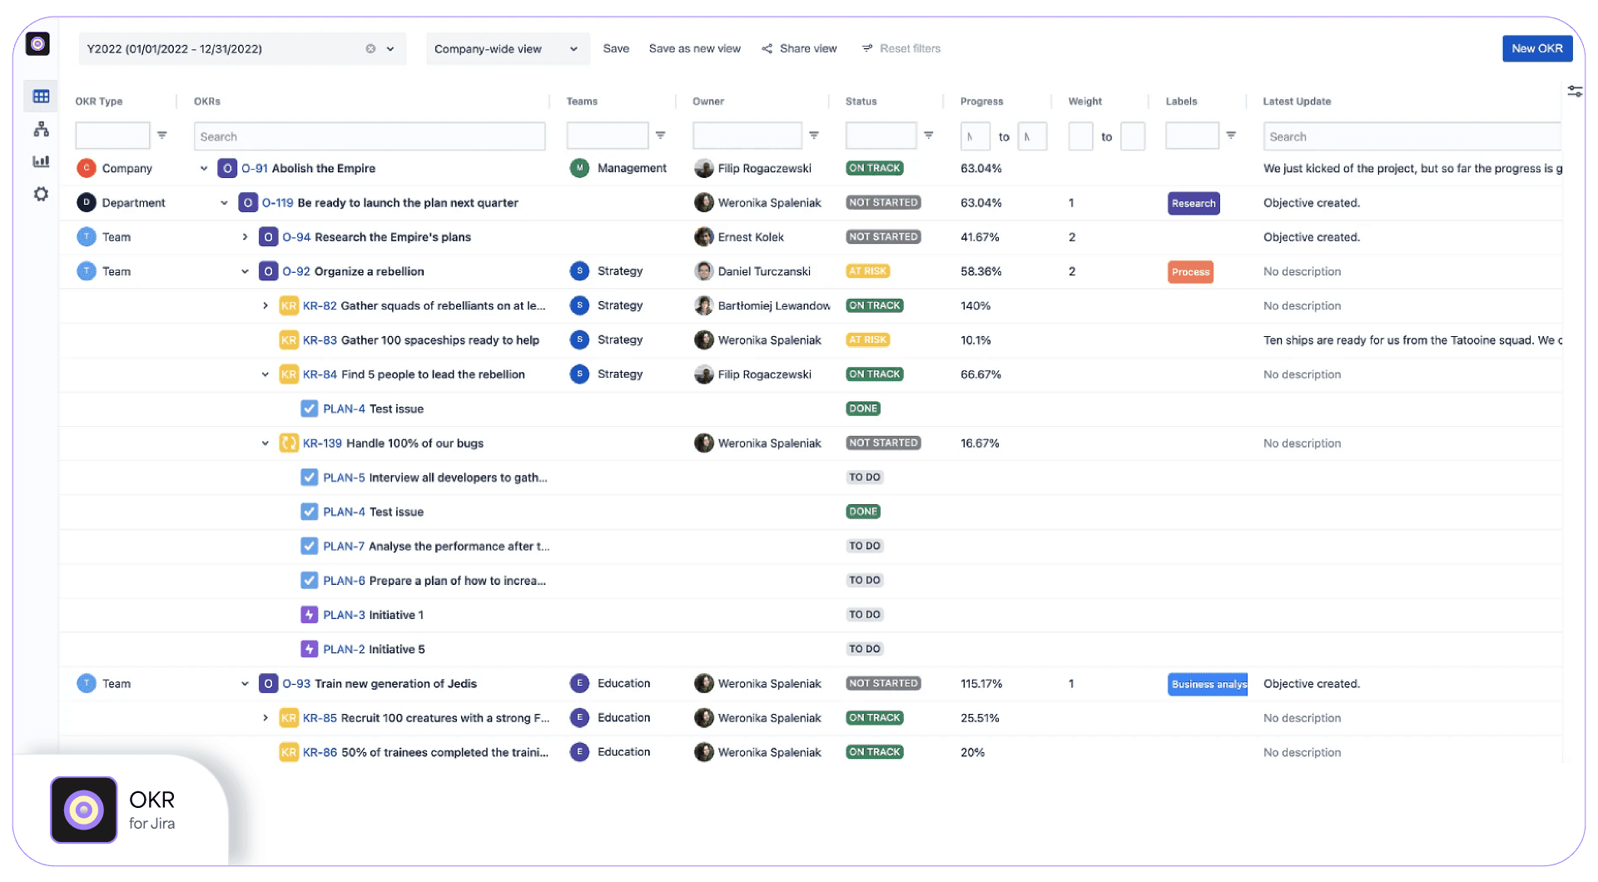Screen dimensions: 1598x882
Task: Click the KR icon for KR-82
Action: [x=289, y=305]
